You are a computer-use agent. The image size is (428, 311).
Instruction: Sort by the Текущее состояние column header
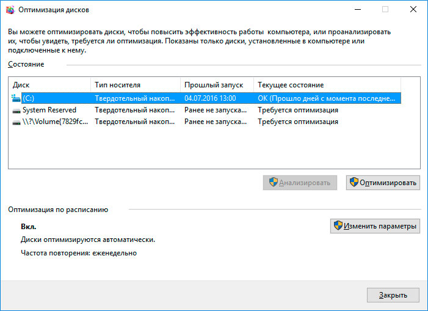(327, 85)
